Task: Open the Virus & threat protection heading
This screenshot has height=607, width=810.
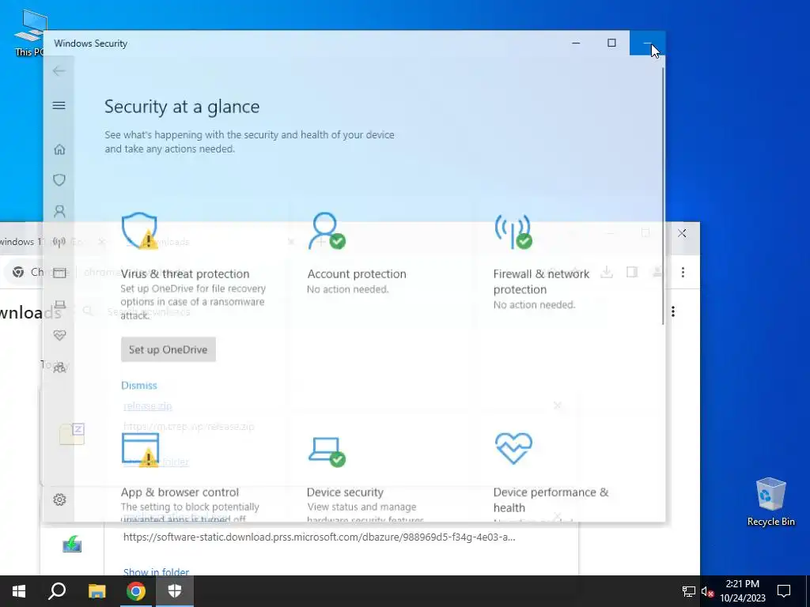Action: pyautogui.click(x=185, y=273)
